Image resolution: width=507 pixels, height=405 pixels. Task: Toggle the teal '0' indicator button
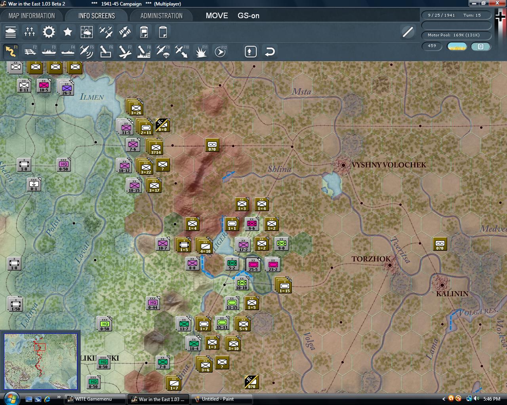pos(481,46)
